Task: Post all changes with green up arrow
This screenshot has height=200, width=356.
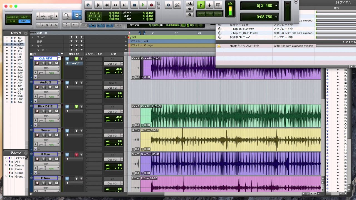Action: [201, 5]
